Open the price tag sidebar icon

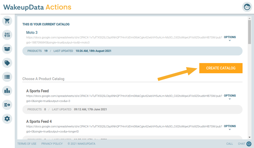point(7,63)
